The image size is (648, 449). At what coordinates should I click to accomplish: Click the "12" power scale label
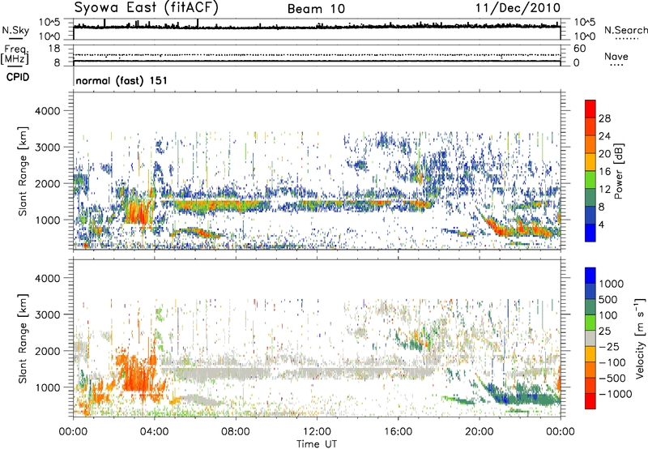click(x=604, y=190)
